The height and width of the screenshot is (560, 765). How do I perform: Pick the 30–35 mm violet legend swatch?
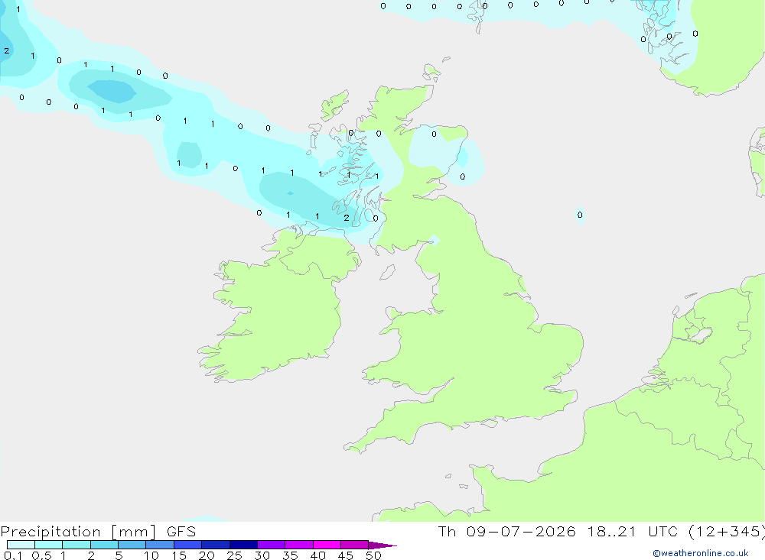(x=272, y=545)
